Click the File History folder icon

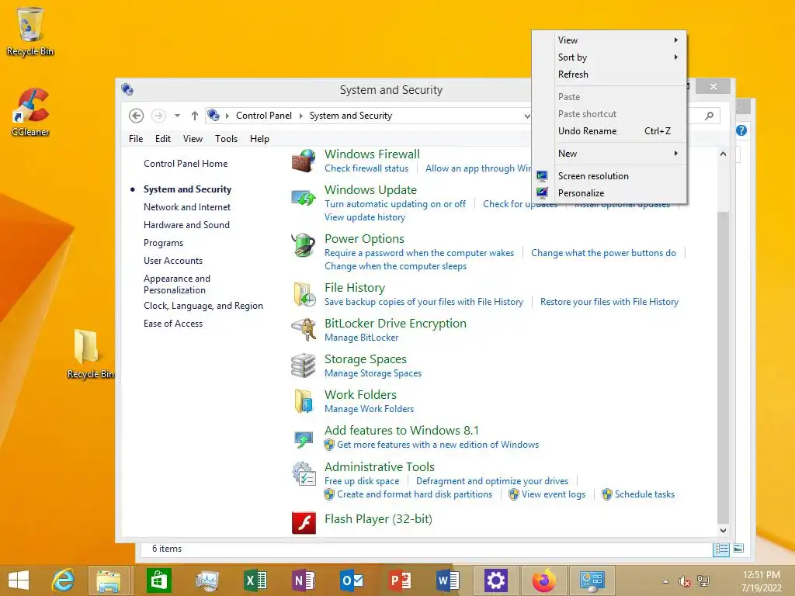click(x=304, y=294)
